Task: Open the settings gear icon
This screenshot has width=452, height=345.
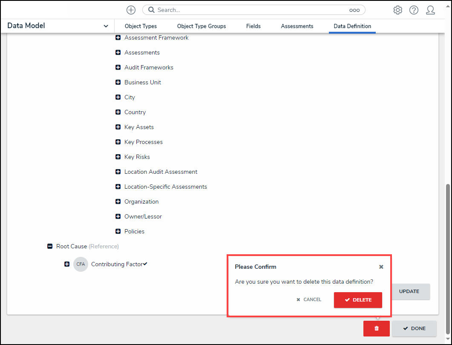Action: click(x=397, y=10)
